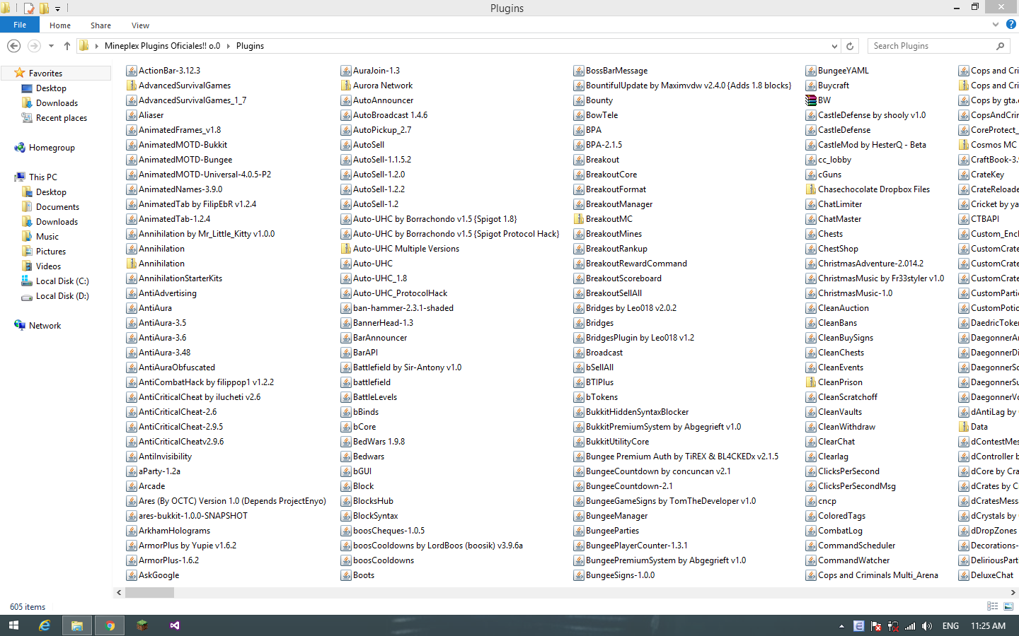The height and width of the screenshot is (636, 1019).
Task: Go up one folder level arrow
Action: click(67, 46)
